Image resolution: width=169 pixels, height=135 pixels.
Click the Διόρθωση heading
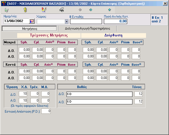click(x=113, y=35)
